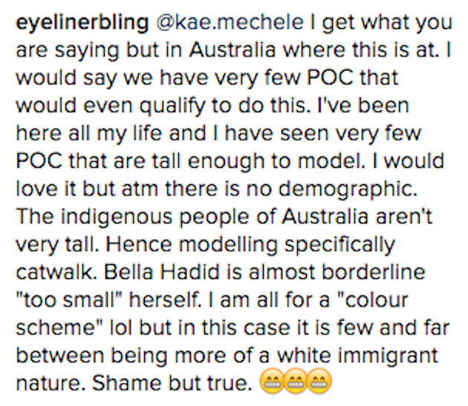Click the word "specifically" in the comment
This screenshot has height=406, width=468.
(x=339, y=246)
